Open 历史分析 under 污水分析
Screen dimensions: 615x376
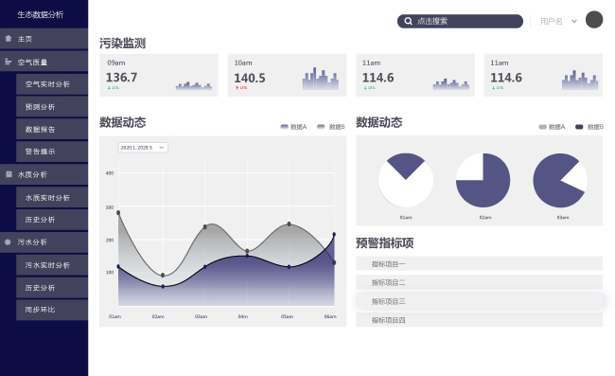[52, 288]
